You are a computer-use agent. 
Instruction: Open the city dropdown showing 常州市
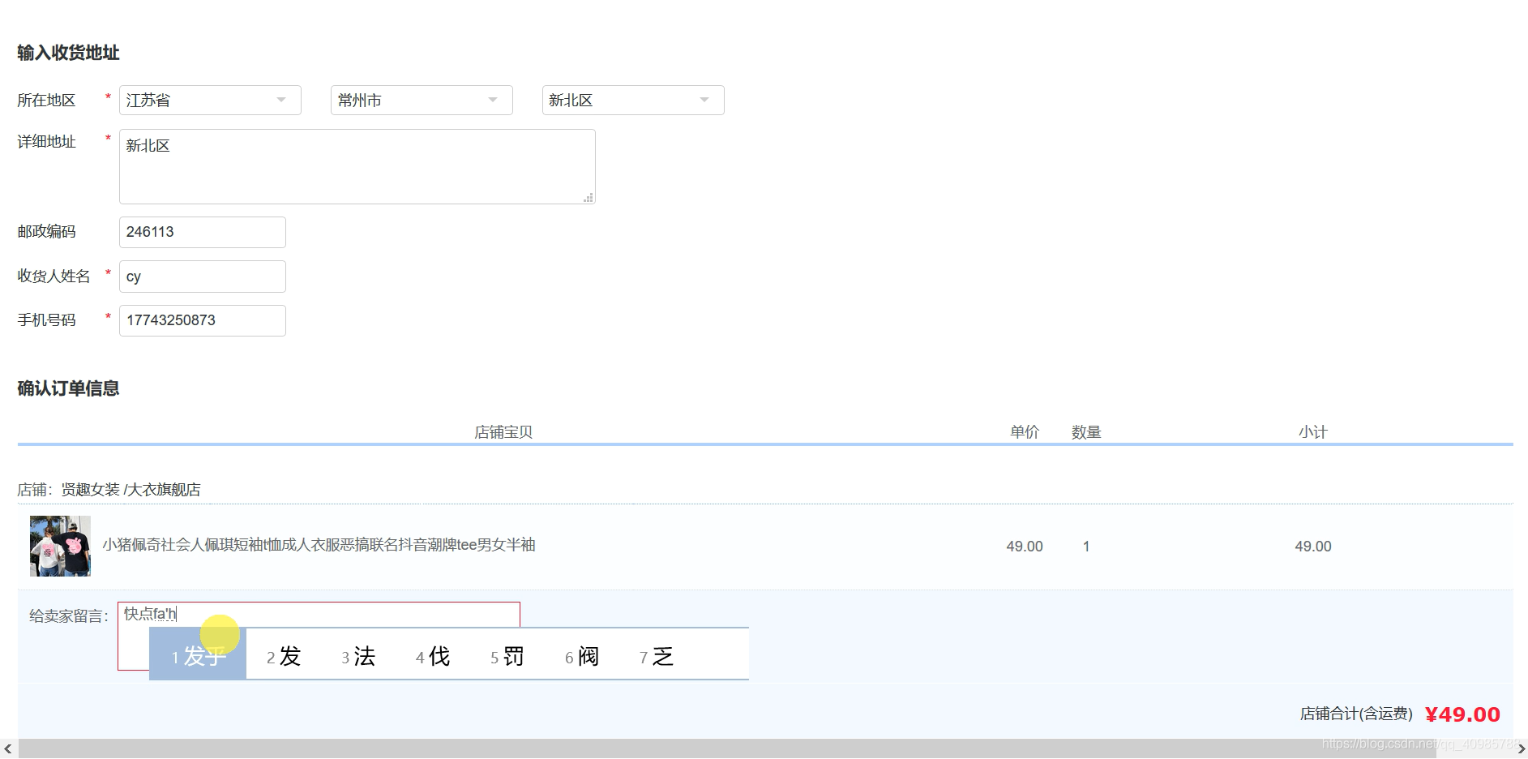(x=422, y=100)
